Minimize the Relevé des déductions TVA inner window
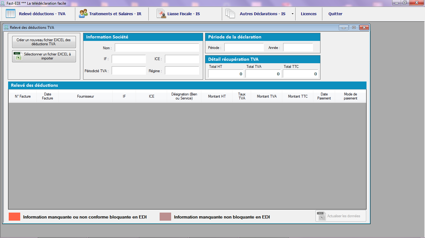 pos(343,28)
